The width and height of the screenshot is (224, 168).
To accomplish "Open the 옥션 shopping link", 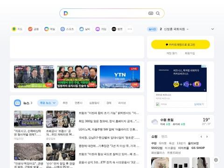I will point(172,143).
